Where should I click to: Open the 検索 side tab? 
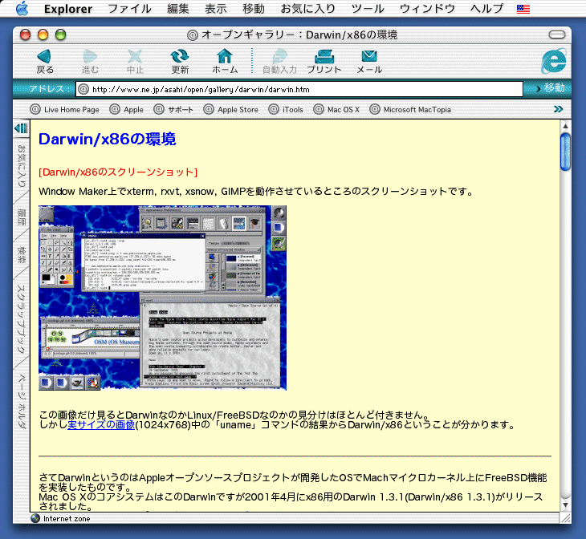[22, 255]
